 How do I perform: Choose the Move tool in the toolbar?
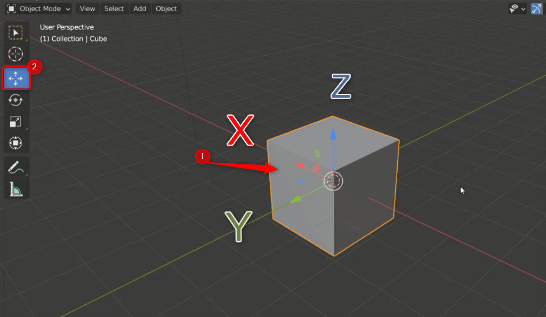pos(16,78)
